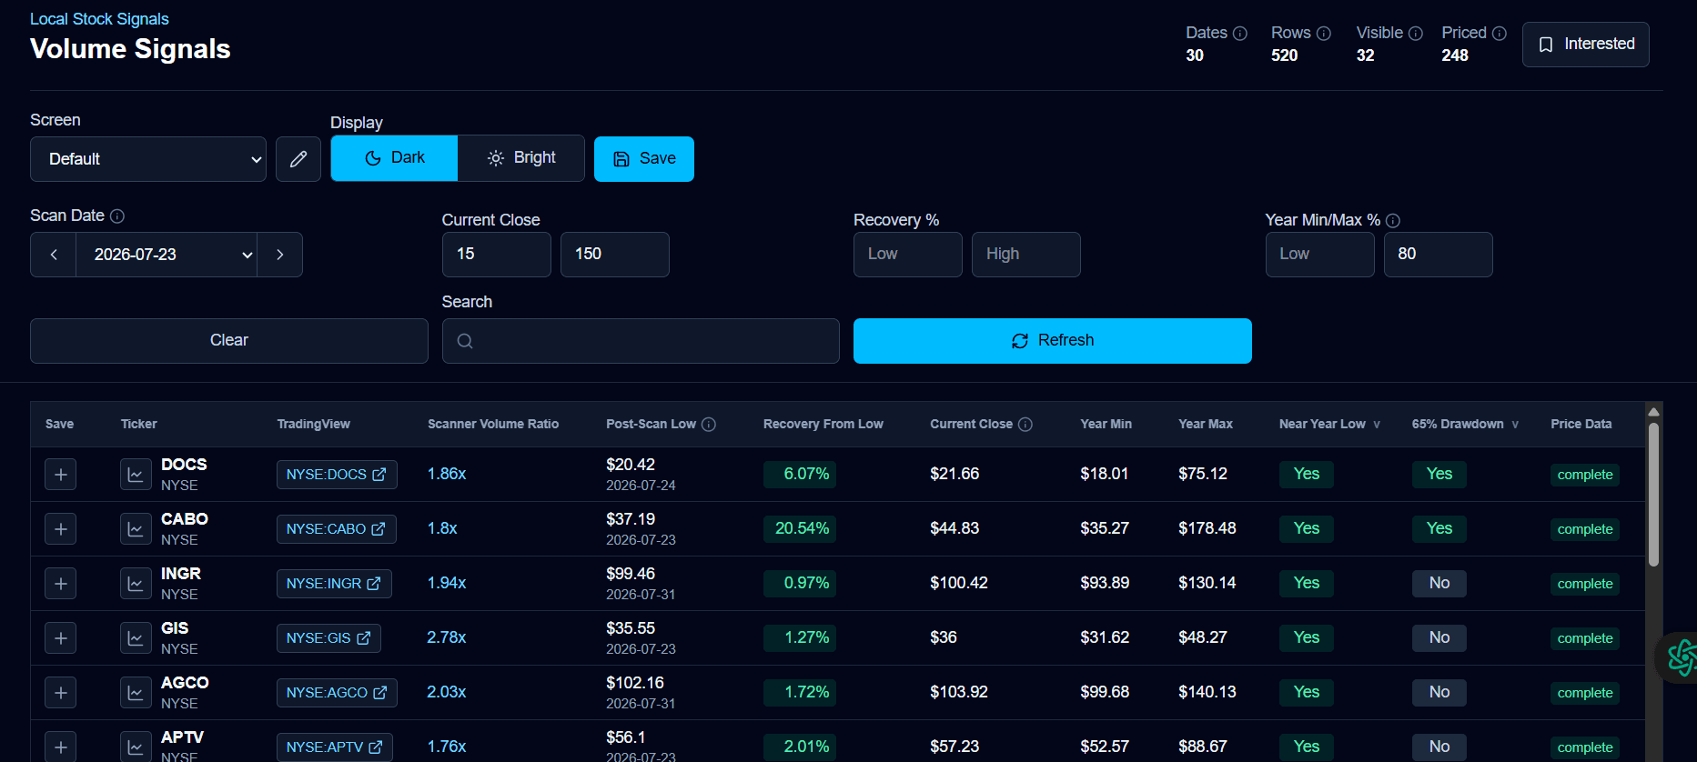Add GIS row to saved list
Viewport: 1697px width, 762px height.
(61, 638)
